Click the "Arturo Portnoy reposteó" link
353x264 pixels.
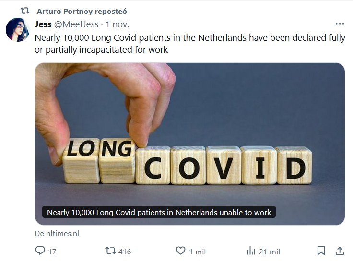pos(82,11)
